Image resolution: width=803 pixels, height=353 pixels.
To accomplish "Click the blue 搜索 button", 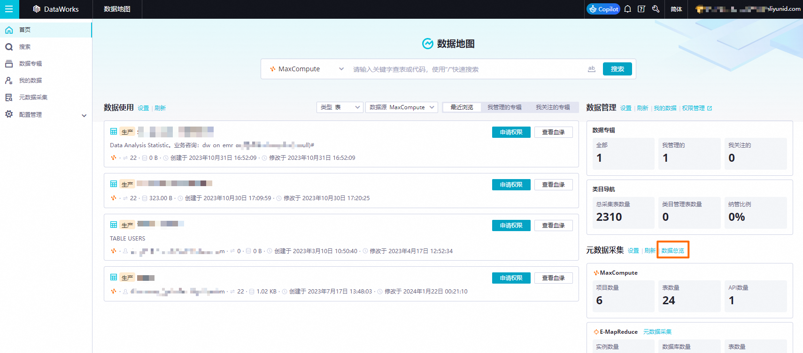I will pos(618,69).
